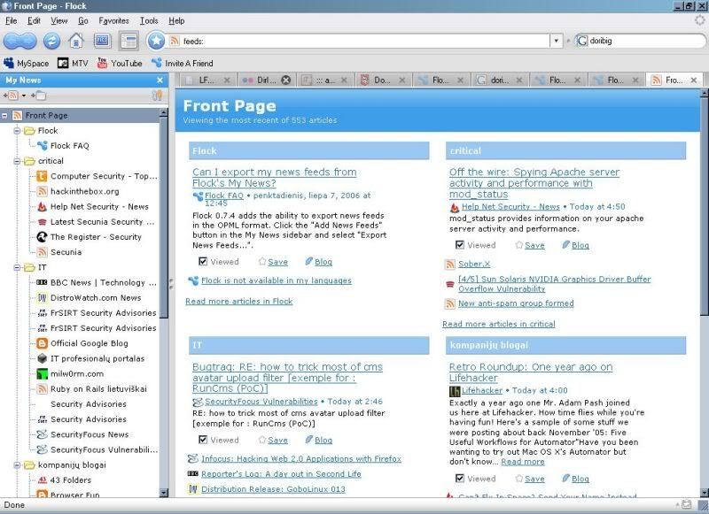Go to the home page icon
The height and width of the screenshot is (514, 709).
[76, 42]
